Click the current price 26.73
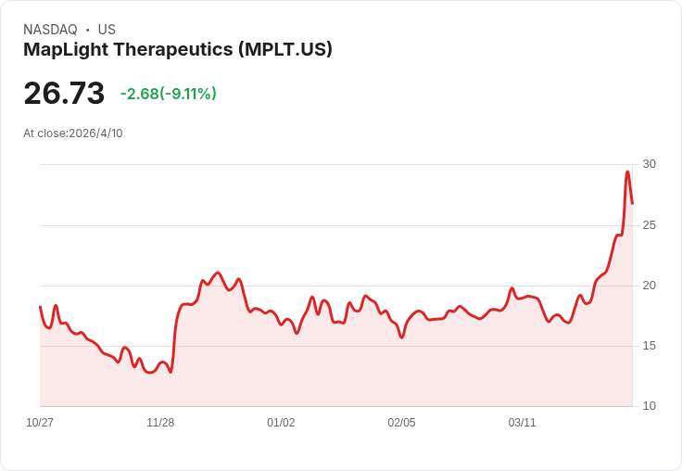Image resolution: width=682 pixels, height=471 pixels. pos(64,94)
